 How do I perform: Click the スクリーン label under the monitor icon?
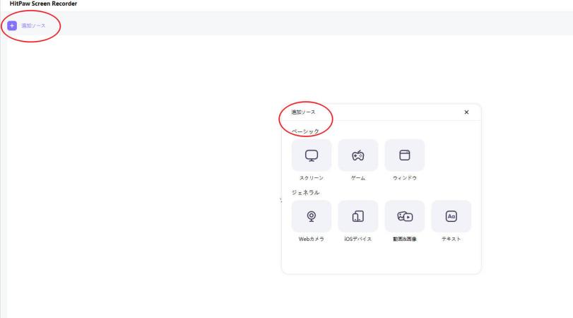click(312, 178)
